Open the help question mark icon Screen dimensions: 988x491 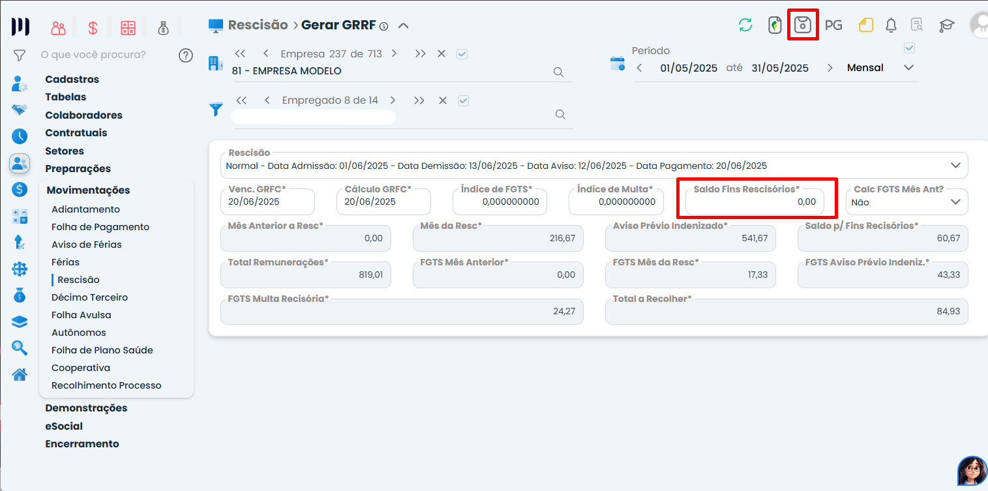tap(186, 55)
